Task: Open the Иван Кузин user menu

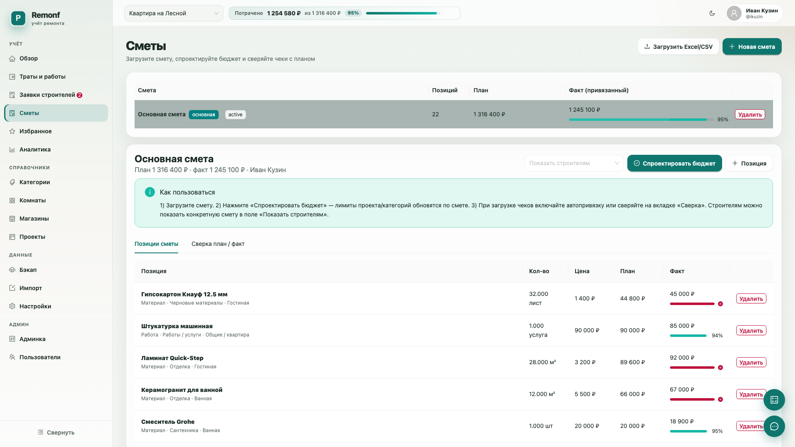Action: pos(754,13)
